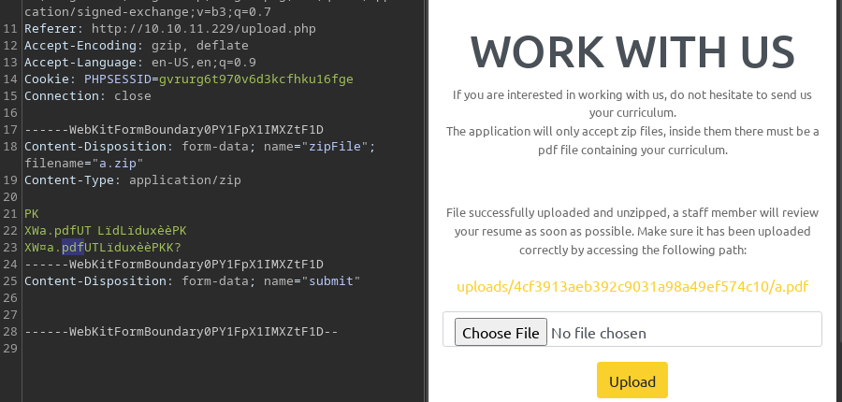Image resolution: width=842 pixels, height=402 pixels.
Task: Click the filename "a.zip" value
Action: click(x=118, y=164)
